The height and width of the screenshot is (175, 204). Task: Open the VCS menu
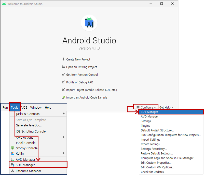(x=24, y=108)
